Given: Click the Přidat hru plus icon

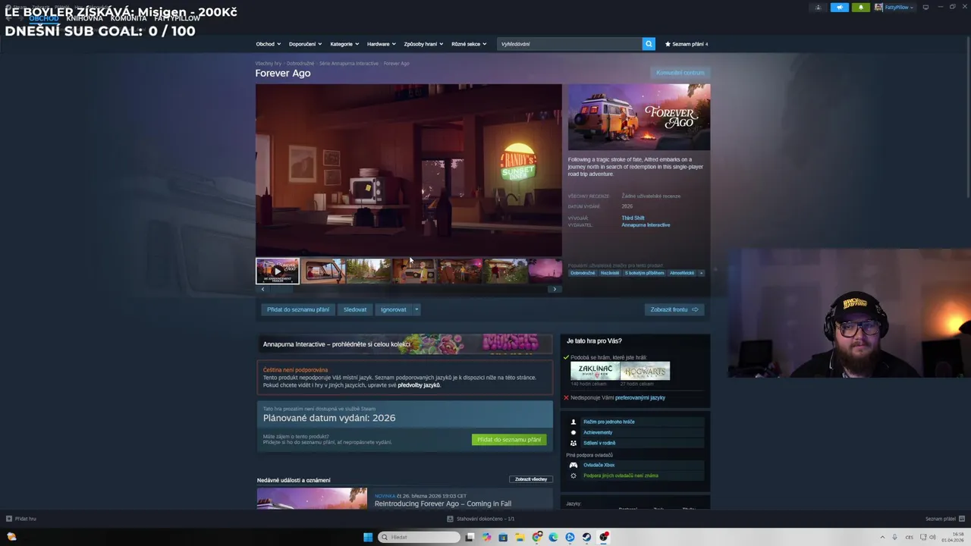Looking at the screenshot, I should coord(9,519).
